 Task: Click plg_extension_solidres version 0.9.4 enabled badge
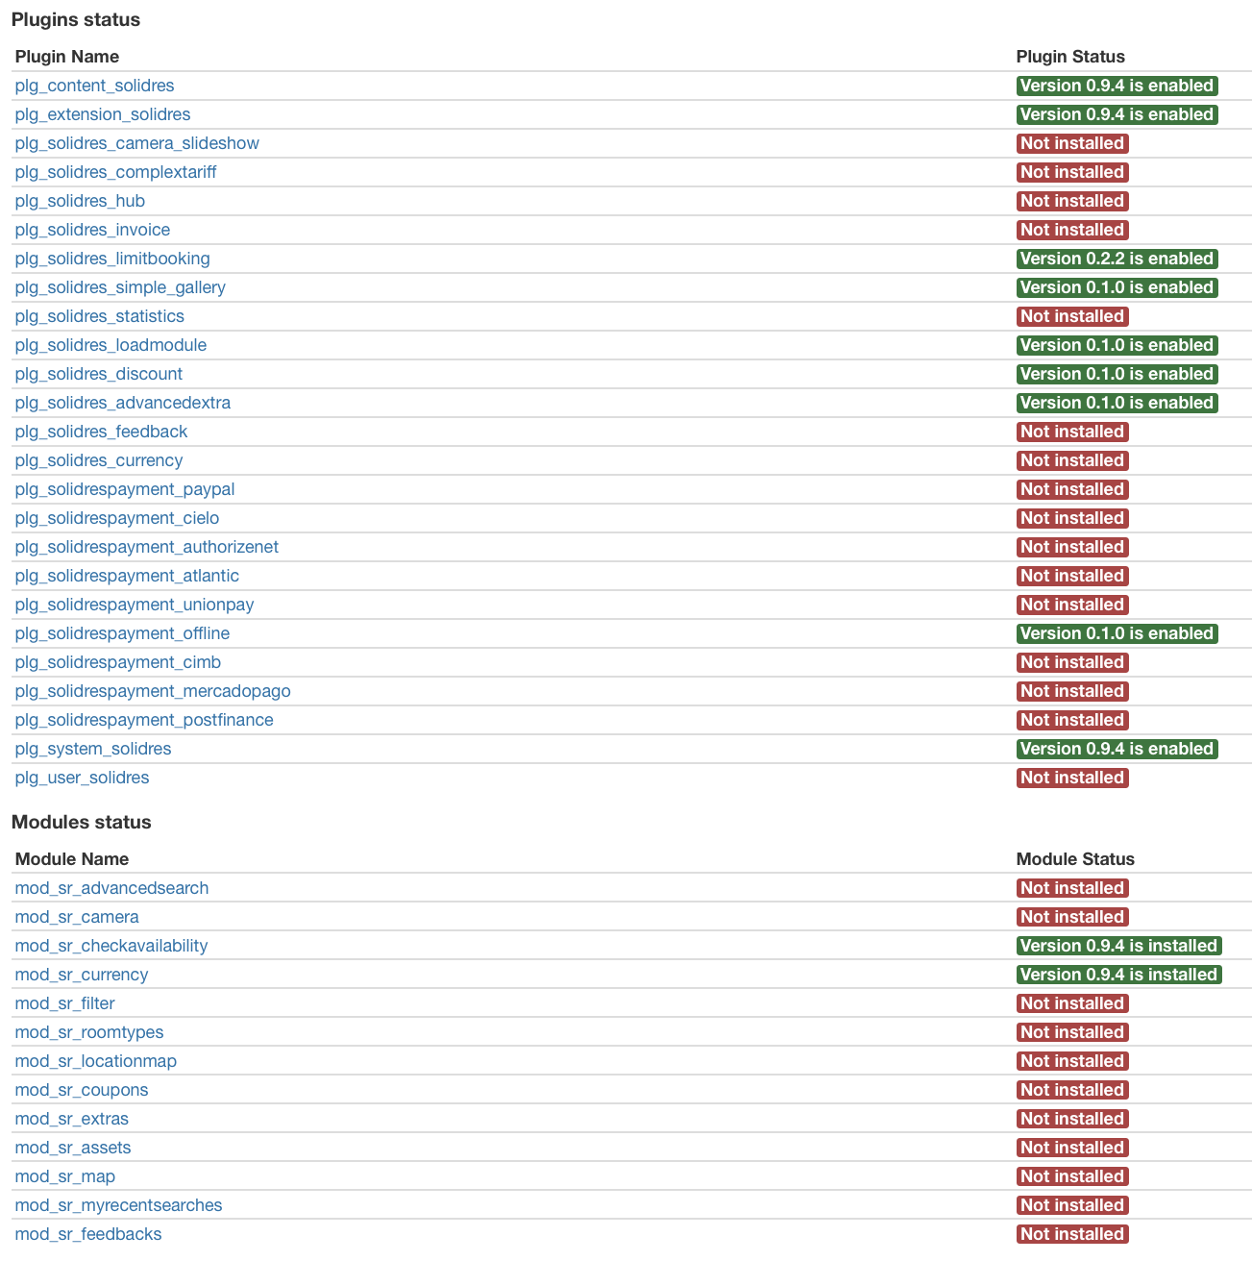coord(1117,114)
